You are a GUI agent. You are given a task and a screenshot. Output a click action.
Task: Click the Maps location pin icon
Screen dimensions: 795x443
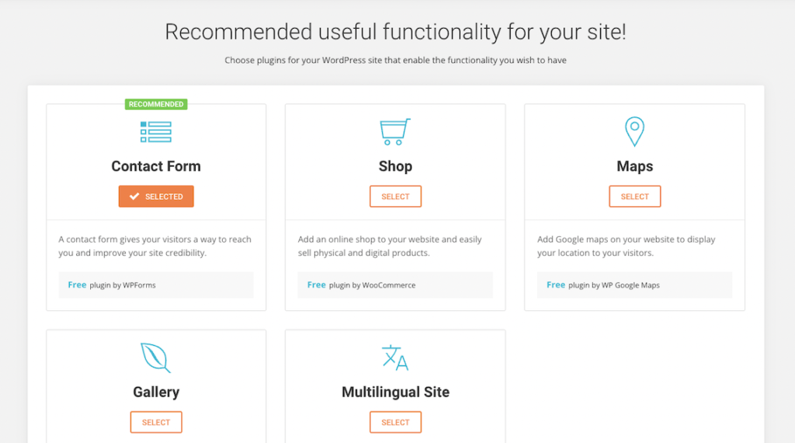[634, 132]
